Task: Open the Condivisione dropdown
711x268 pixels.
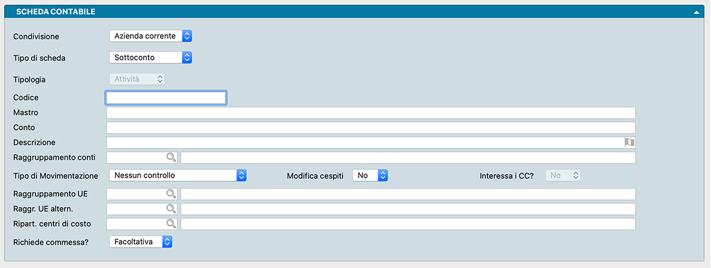Action: tap(150, 36)
